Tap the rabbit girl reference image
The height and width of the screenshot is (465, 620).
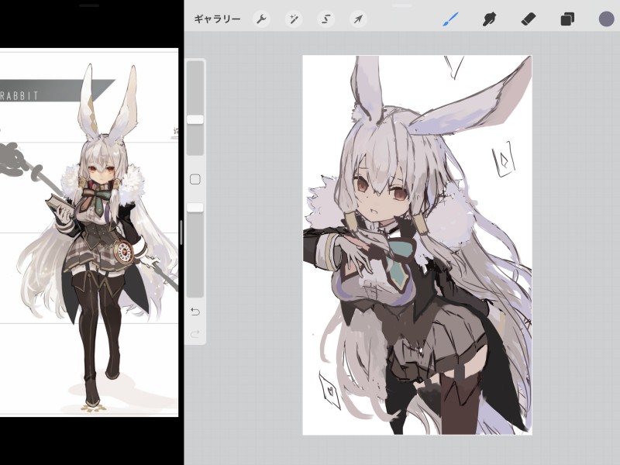point(89,232)
